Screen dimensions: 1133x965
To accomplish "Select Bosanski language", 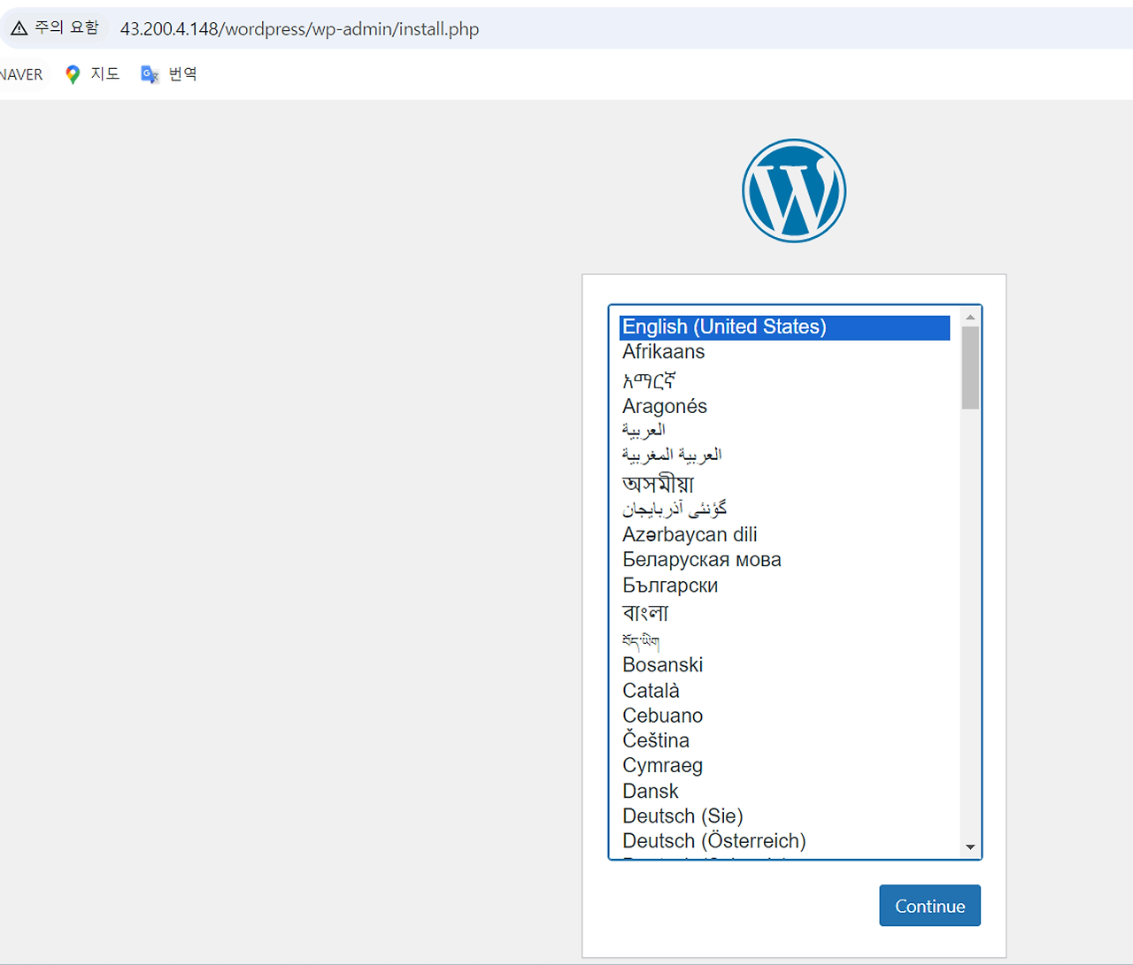I will pos(784,665).
